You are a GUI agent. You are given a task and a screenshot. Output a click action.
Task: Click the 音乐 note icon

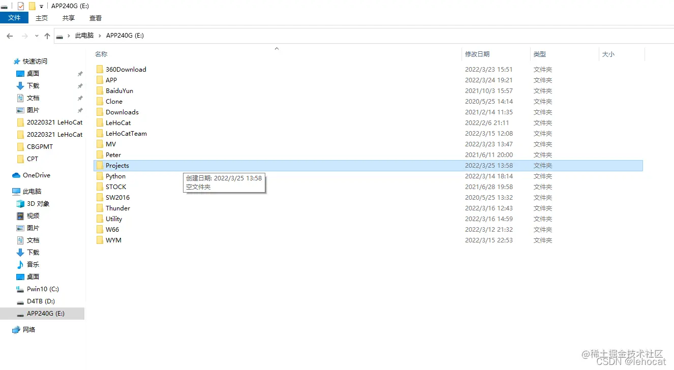(20, 264)
